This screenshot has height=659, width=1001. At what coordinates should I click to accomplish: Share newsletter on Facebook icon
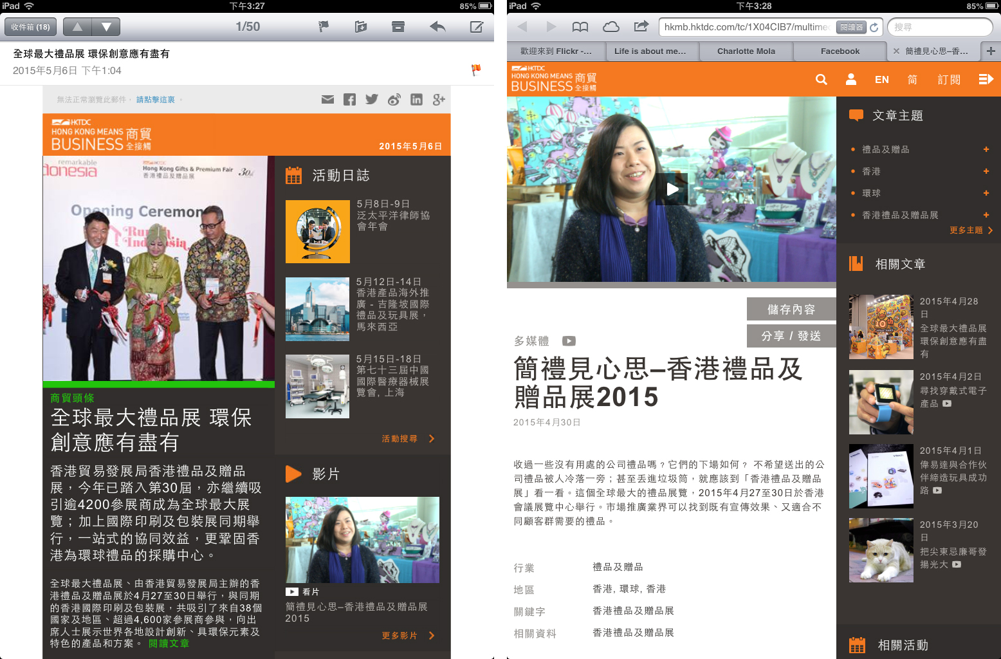[x=349, y=99]
